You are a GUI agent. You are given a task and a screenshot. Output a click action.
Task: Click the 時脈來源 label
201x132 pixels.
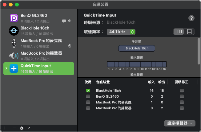pyautogui.click(x=94, y=22)
